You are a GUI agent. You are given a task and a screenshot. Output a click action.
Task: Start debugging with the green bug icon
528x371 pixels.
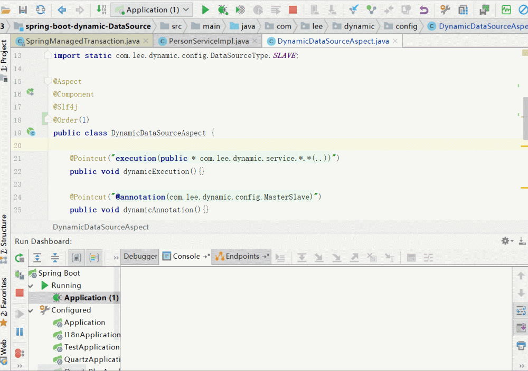coord(223,9)
